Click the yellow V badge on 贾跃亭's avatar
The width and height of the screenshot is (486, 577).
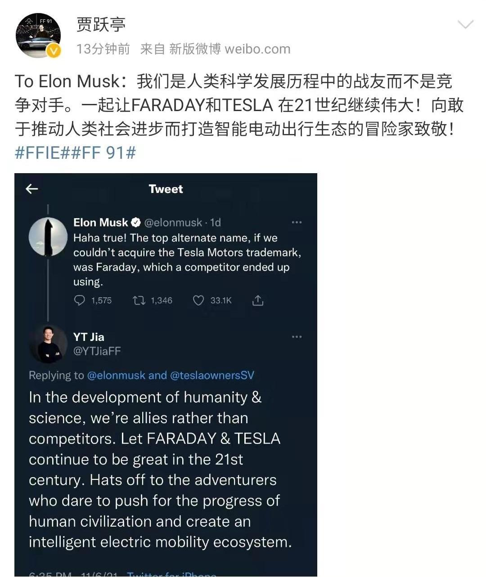(53, 51)
